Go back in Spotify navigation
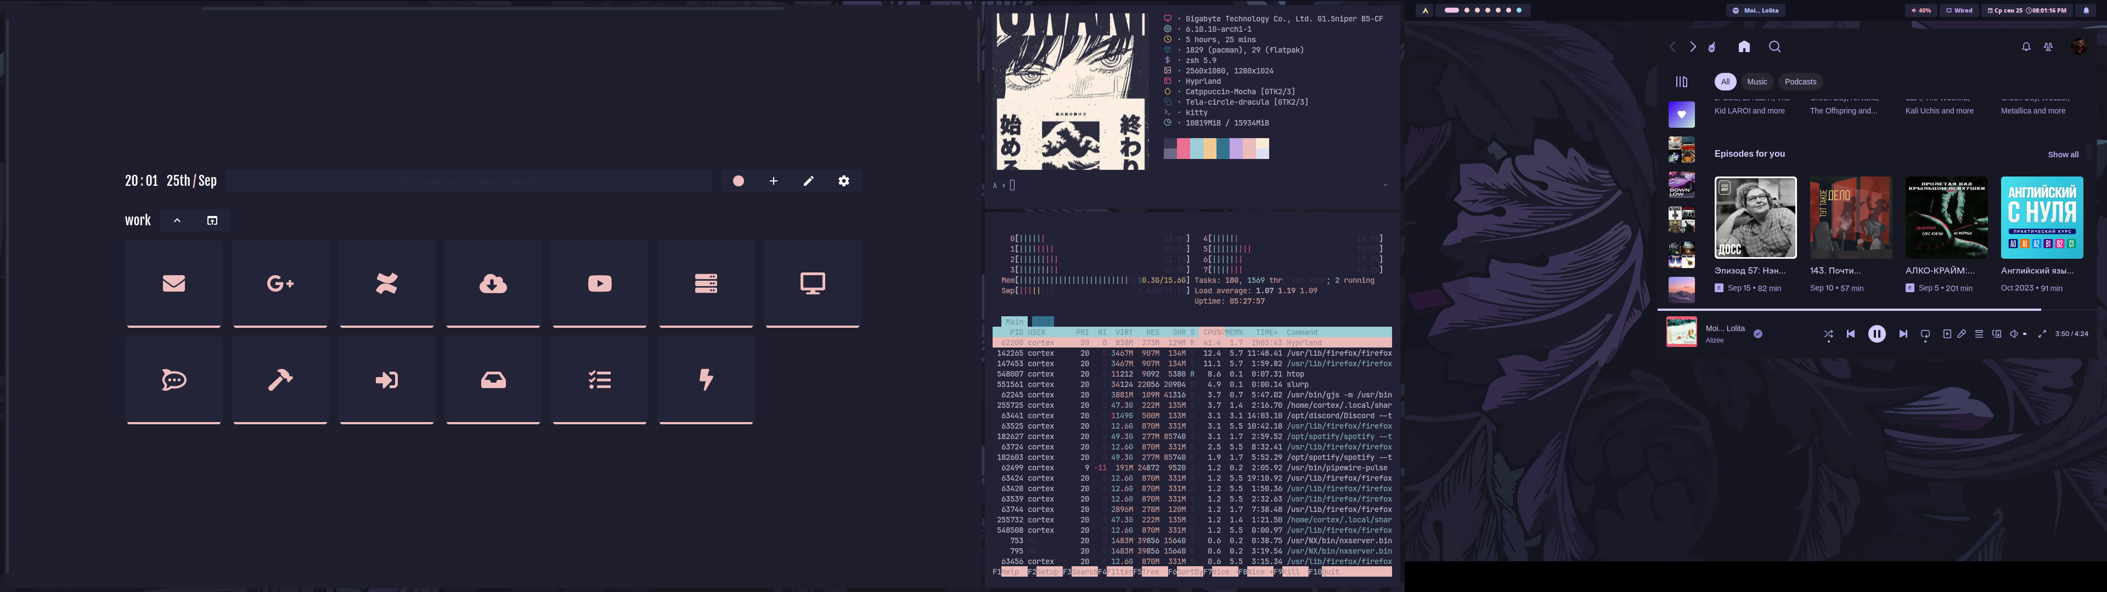2107x592 pixels. click(x=1672, y=48)
